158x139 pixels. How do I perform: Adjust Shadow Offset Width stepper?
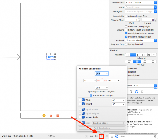point(139,20)
